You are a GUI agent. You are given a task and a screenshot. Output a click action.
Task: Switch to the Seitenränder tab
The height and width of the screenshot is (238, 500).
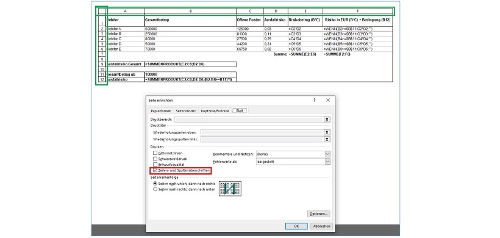coord(185,111)
